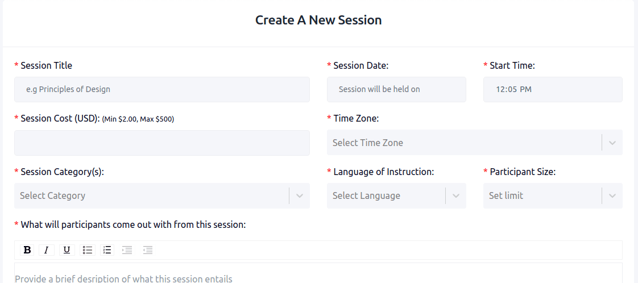Click the first indent icon in editor toolbar
Screen dimensions: 638x283
[x=127, y=250]
